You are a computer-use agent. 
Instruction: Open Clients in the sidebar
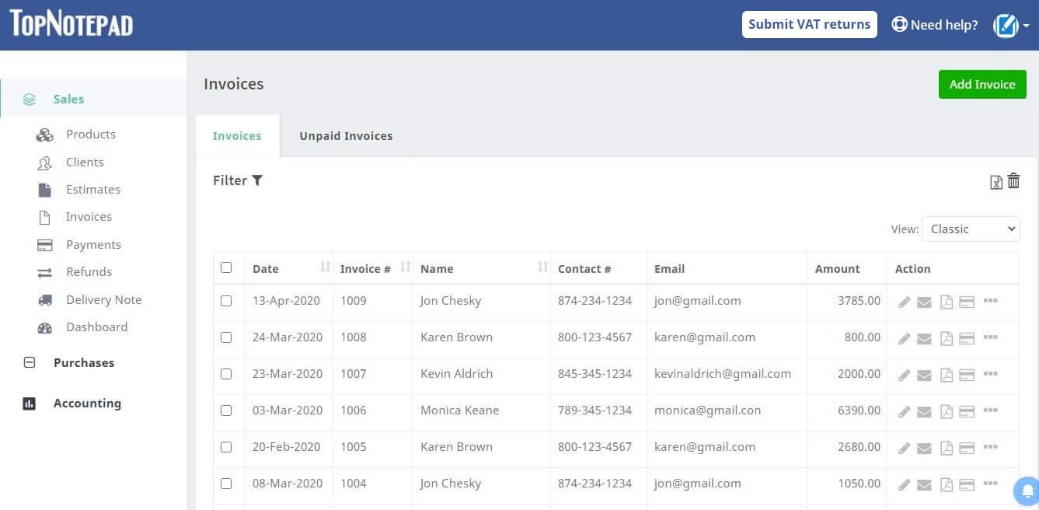pyautogui.click(x=85, y=162)
